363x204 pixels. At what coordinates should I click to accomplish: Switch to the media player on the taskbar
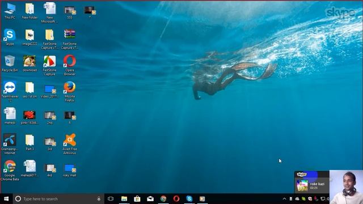point(202,199)
